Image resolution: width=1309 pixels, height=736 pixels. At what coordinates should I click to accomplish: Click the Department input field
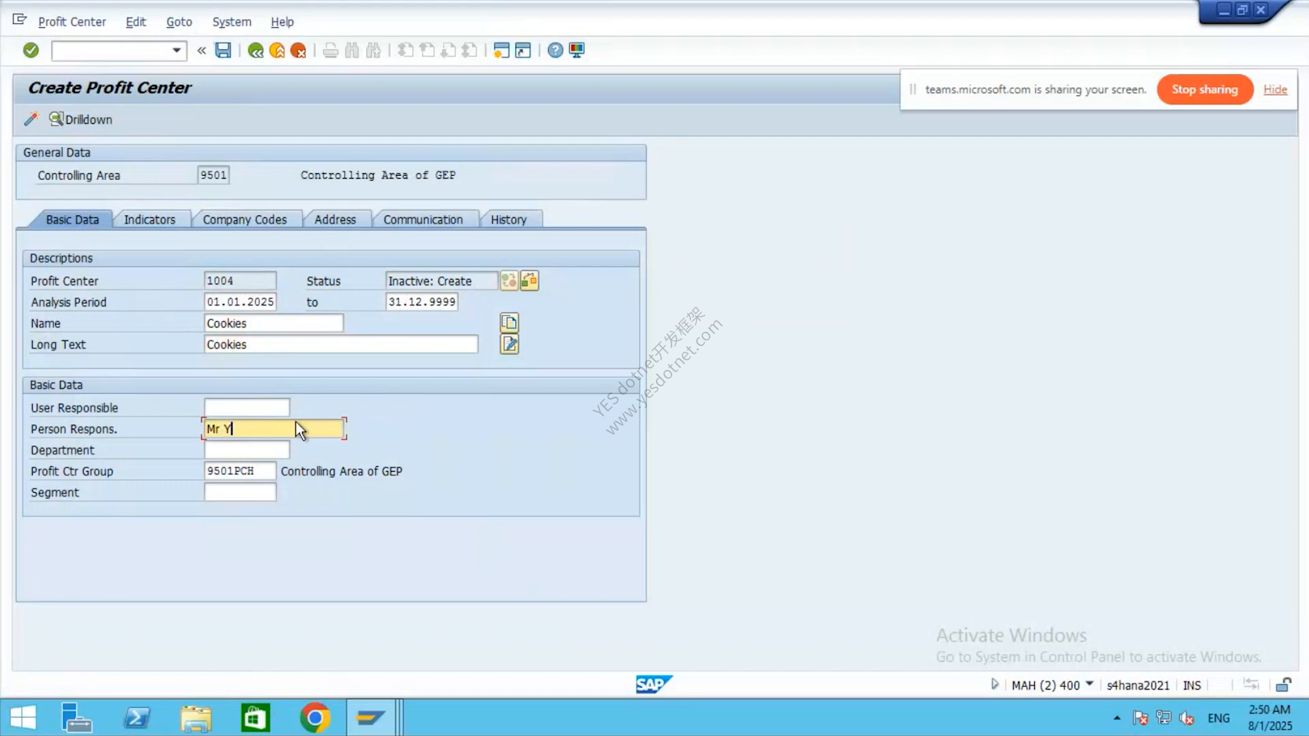pos(247,450)
